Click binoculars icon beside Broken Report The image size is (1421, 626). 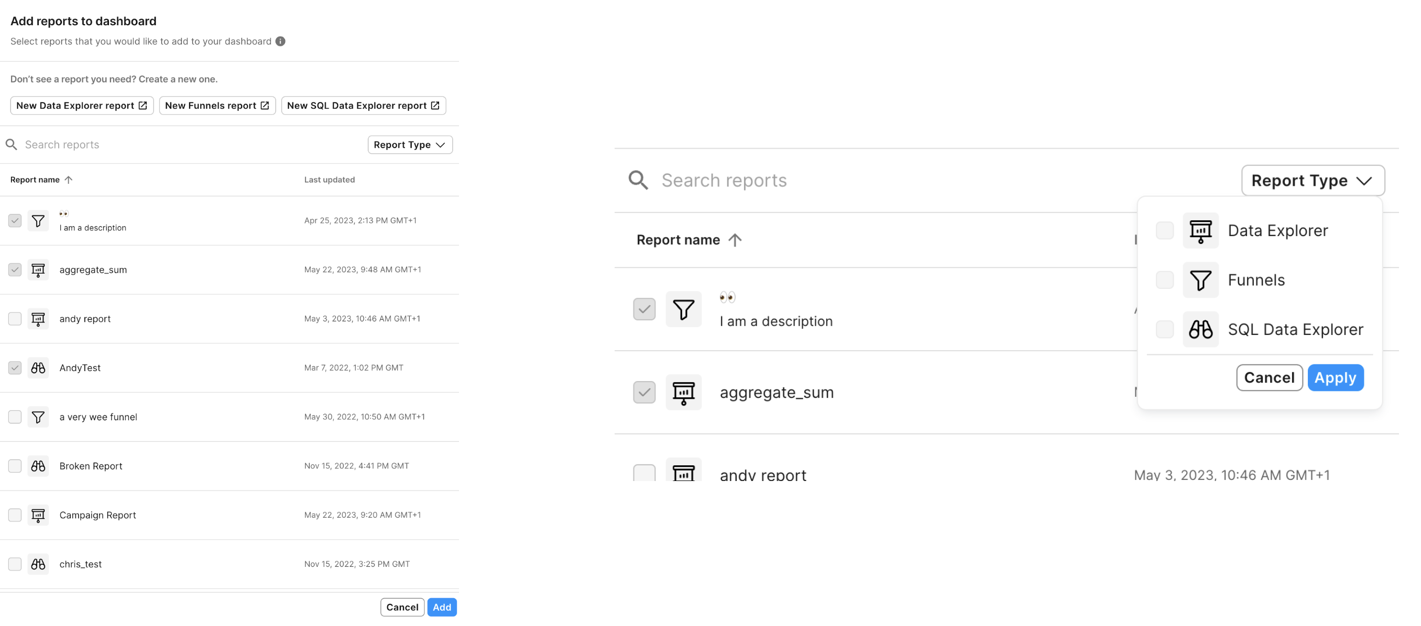tap(38, 466)
